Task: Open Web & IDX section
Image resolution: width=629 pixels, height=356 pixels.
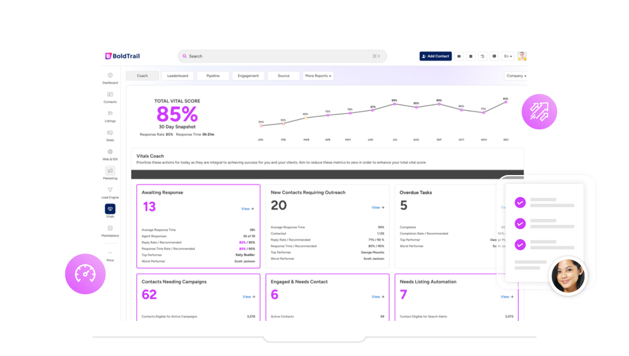Action: pos(110,152)
